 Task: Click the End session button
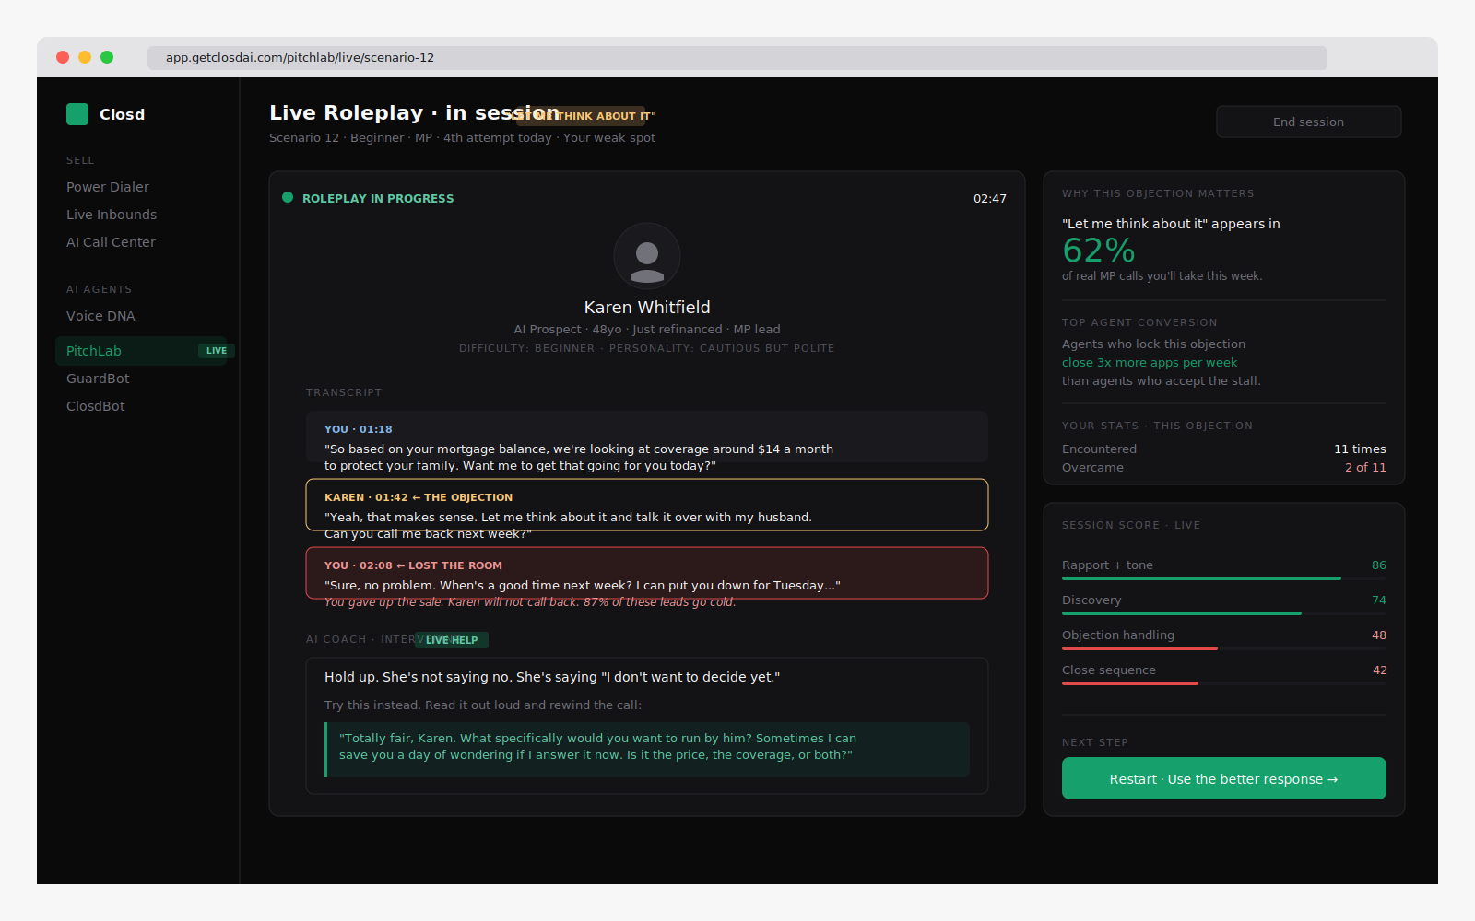(1308, 122)
